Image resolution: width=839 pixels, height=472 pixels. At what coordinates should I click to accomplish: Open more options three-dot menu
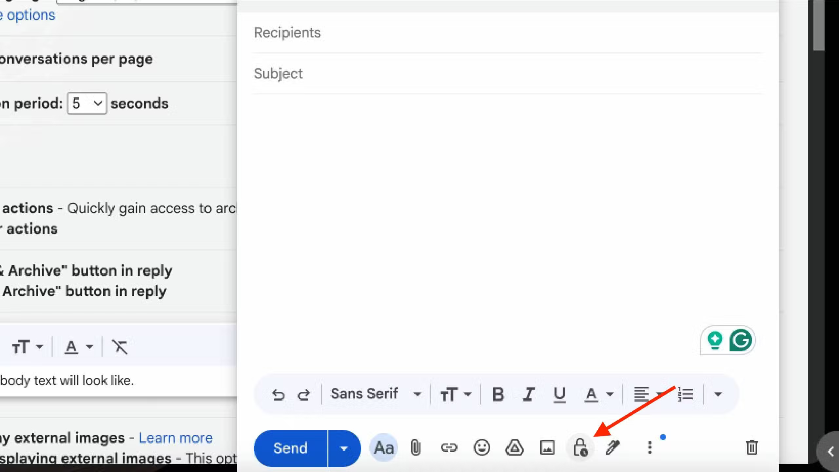click(649, 447)
